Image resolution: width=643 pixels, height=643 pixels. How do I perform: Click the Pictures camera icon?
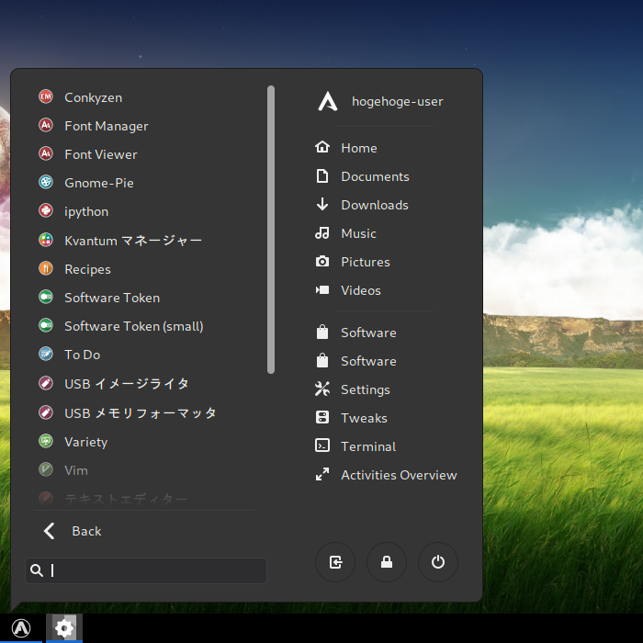coord(322,261)
